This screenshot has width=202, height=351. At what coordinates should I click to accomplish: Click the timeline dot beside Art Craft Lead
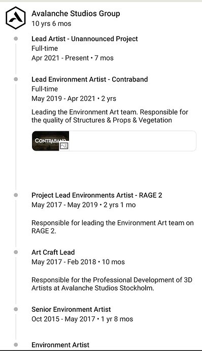(x=16, y=252)
